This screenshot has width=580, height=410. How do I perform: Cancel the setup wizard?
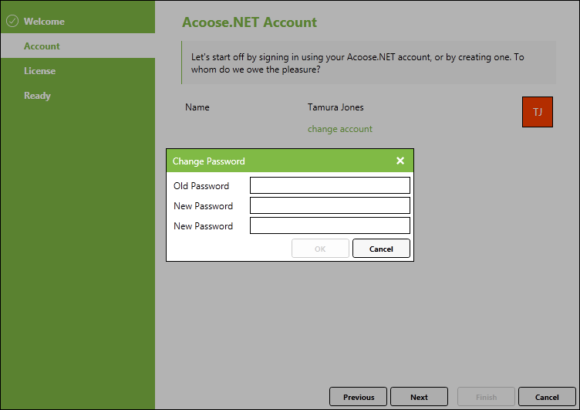point(547,397)
